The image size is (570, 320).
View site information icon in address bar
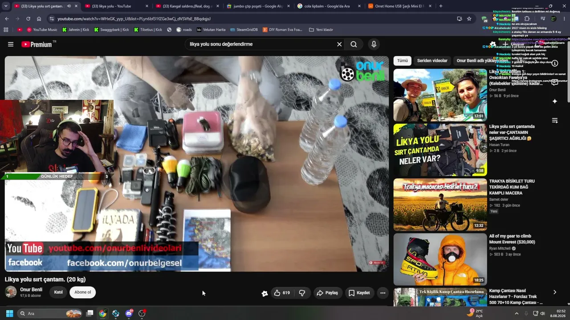[52, 19]
